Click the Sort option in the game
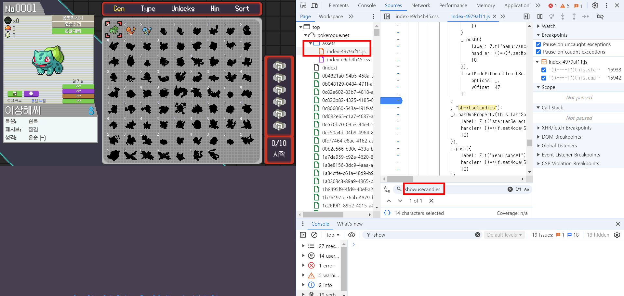The image size is (624, 296). [242, 9]
